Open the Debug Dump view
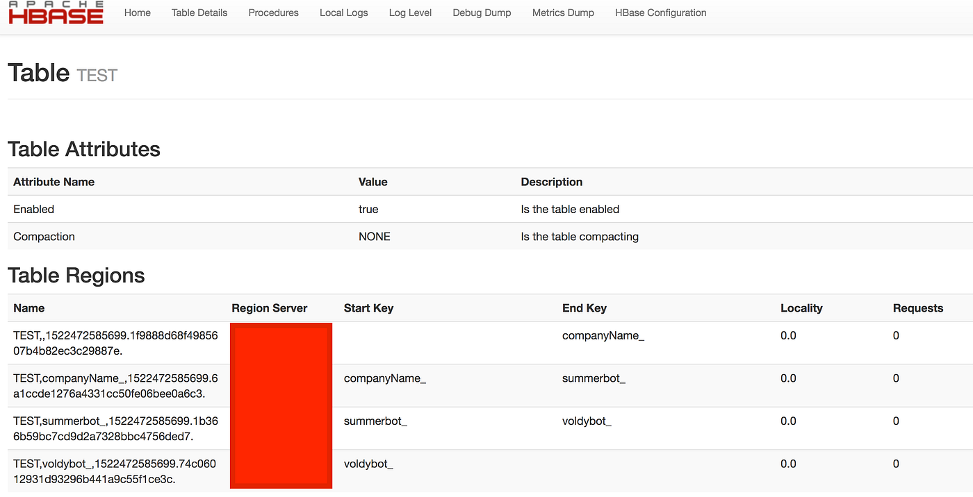The height and width of the screenshot is (497, 973). [482, 12]
